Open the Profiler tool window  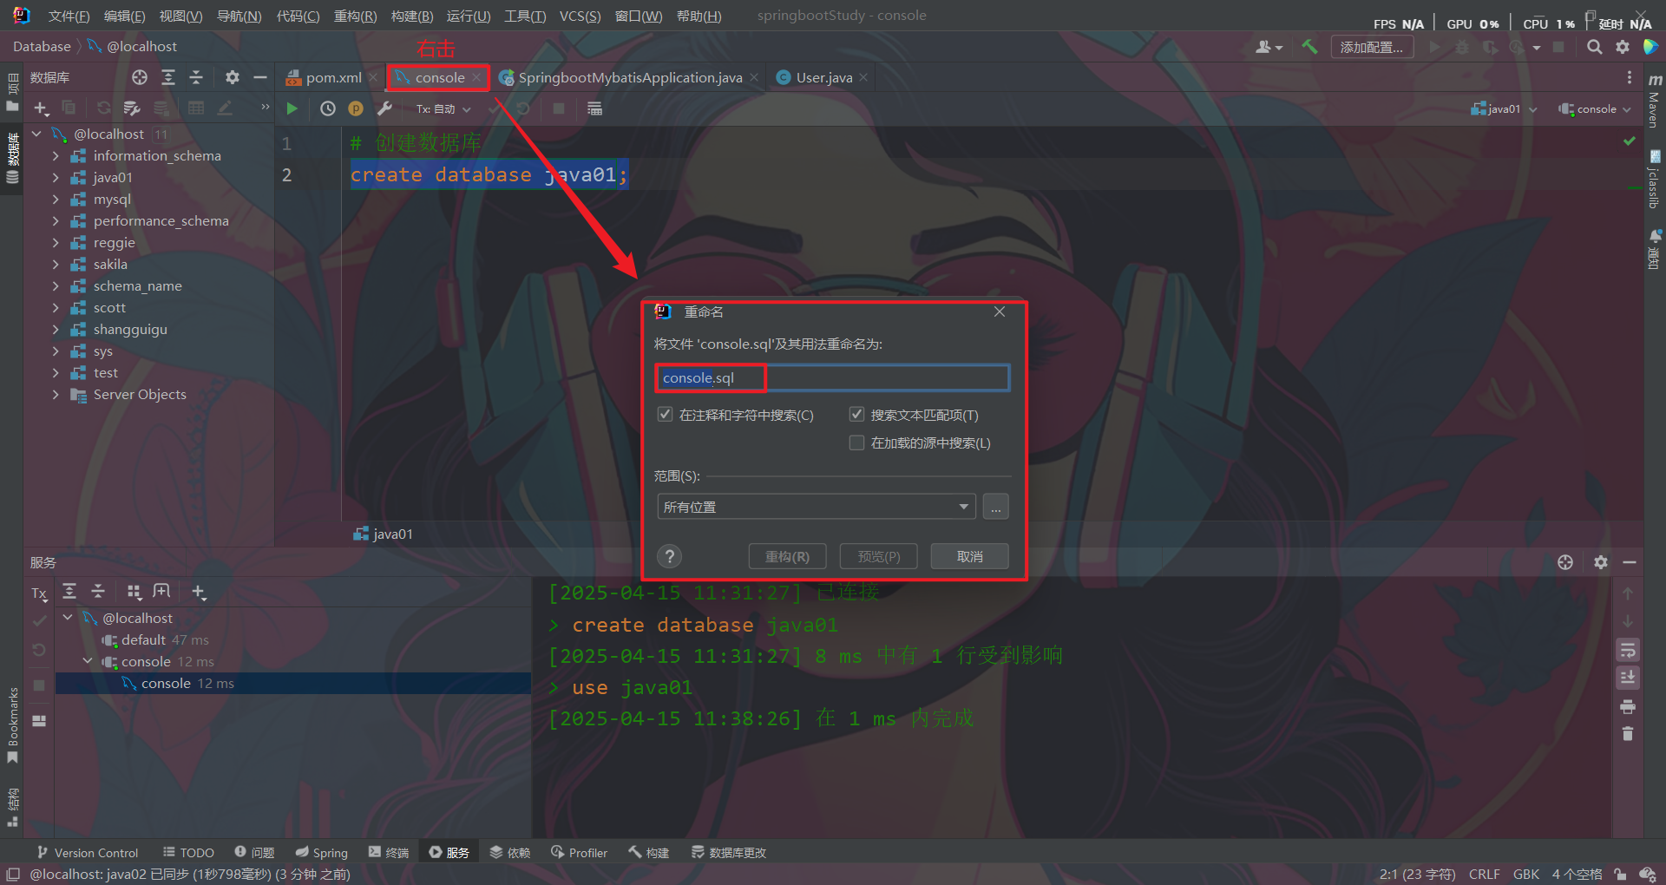pyautogui.click(x=579, y=853)
